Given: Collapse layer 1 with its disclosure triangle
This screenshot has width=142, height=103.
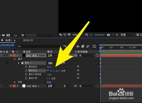Looking at the screenshot, I should tap(11, 56).
